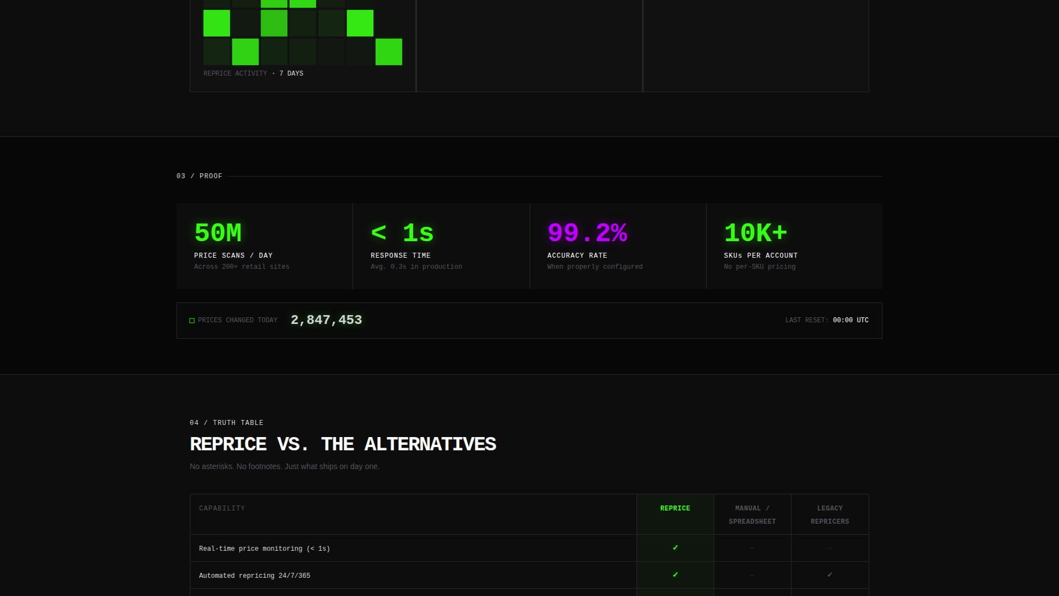
Task: Click gray checkmark under Legacy Repricers
Action: [x=830, y=575]
